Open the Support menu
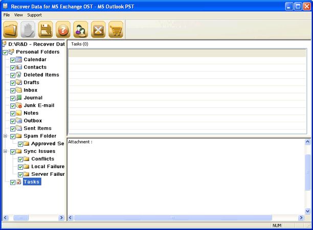The height and width of the screenshot is (230, 313). [34, 15]
